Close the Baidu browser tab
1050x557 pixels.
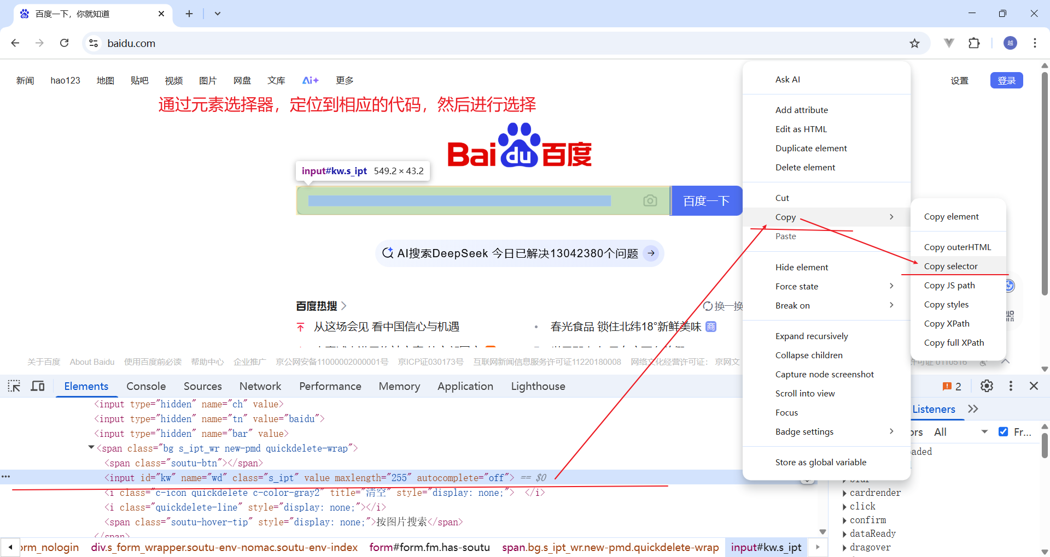(161, 14)
